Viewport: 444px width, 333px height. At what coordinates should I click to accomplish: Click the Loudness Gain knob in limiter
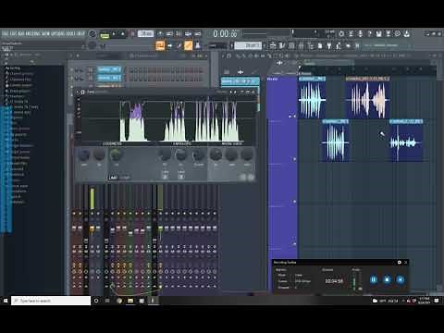tap(84, 154)
